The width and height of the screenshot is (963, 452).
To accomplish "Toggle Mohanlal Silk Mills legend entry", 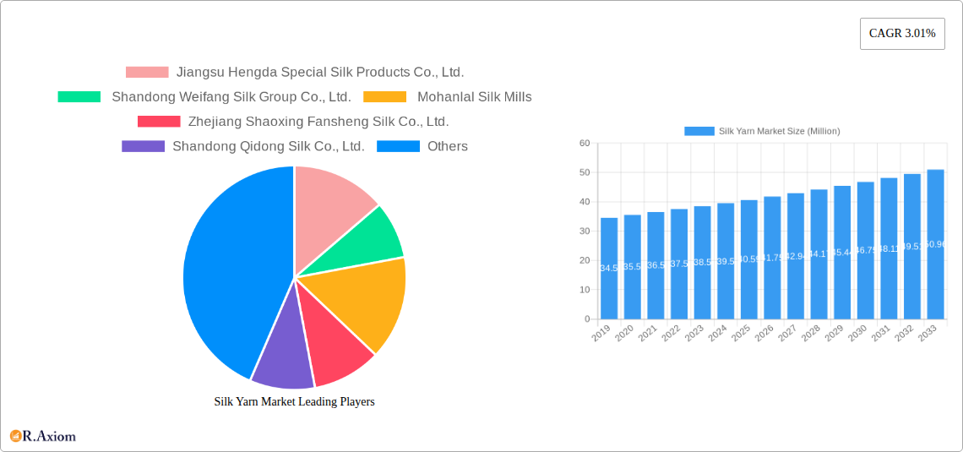I will [x=474, y=97].
